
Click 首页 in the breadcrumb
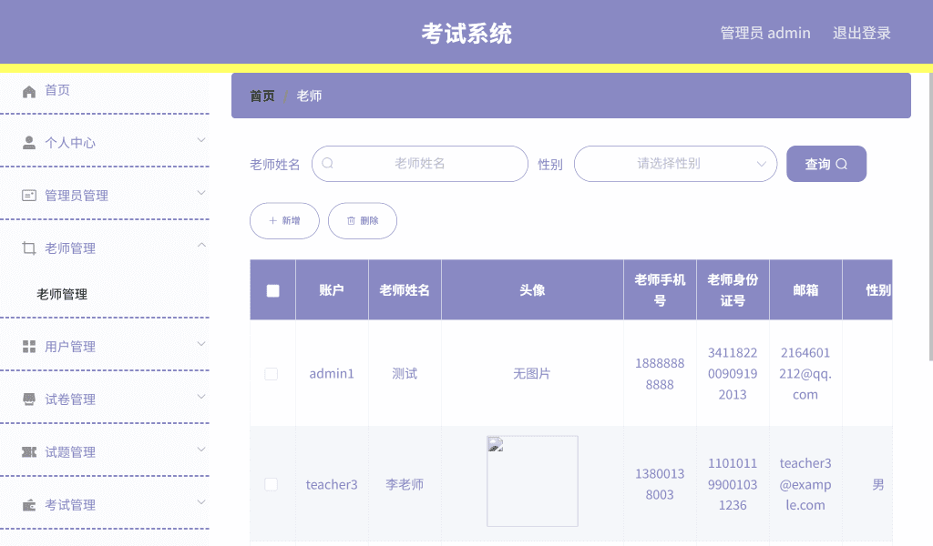pyautogui.click(x=261, y=95)
